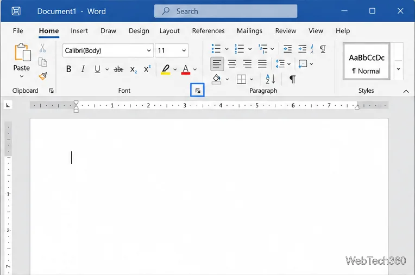Viewport: 415px width, 275px height.
Task: Apply yellow text highlight color
Action: tap(166, 69)
